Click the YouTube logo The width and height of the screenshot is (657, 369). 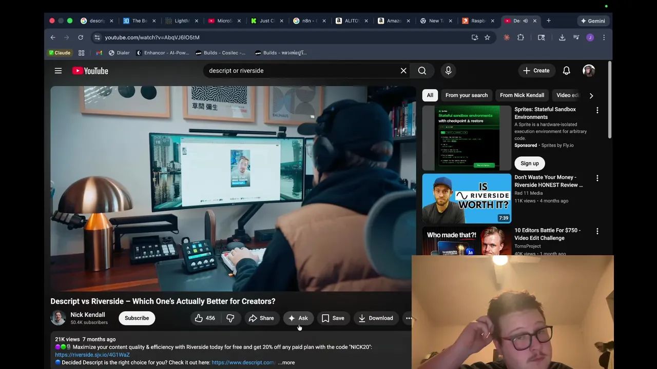90,71
